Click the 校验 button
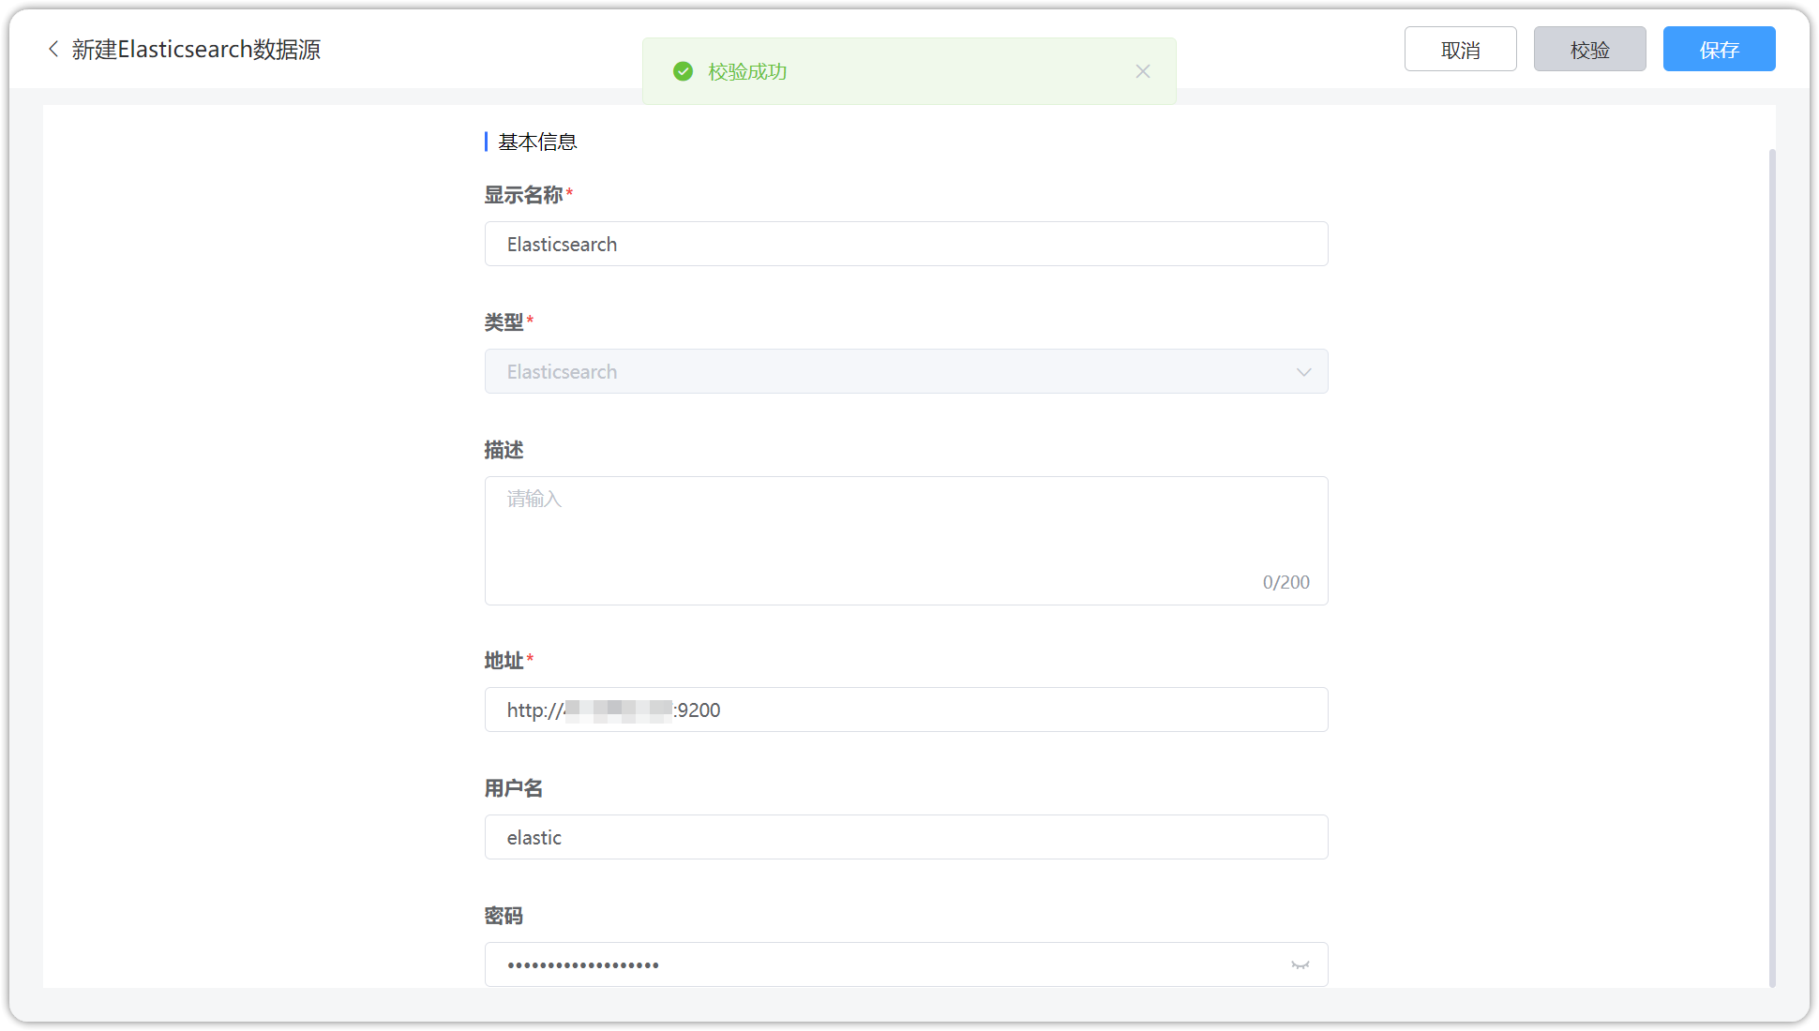 (x=1589, y=49)
